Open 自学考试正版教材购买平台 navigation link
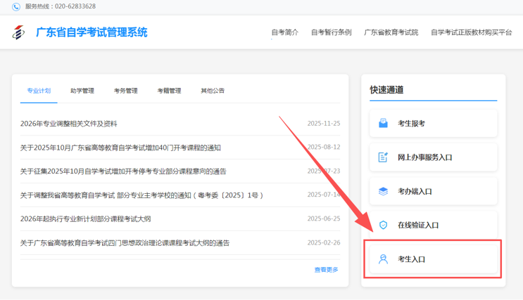Image resolution: width=523 pixels, height=300 pixels. 471,32
